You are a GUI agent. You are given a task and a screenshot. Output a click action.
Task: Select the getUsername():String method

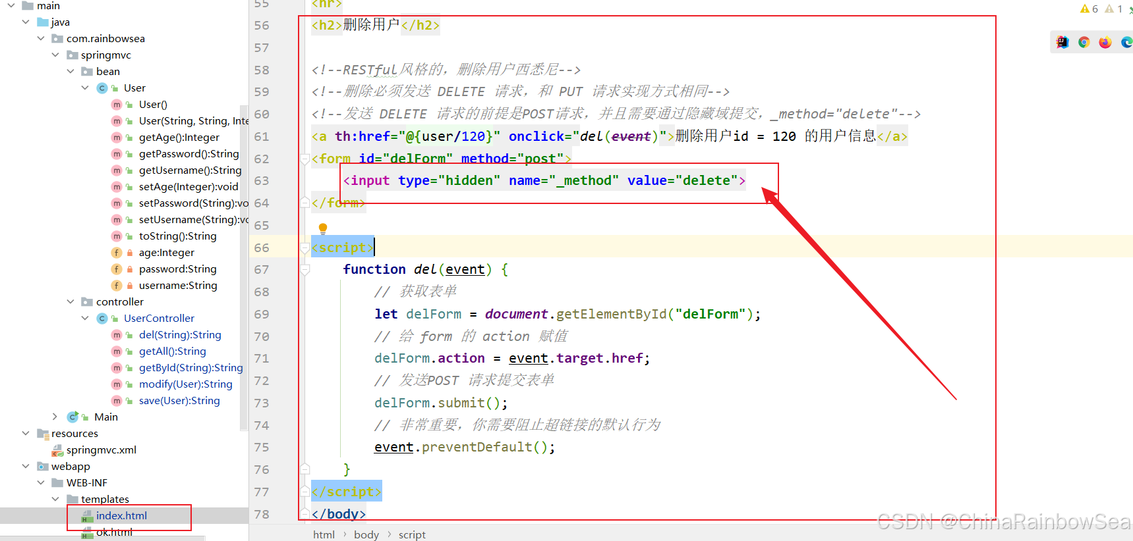click(190, 170)
